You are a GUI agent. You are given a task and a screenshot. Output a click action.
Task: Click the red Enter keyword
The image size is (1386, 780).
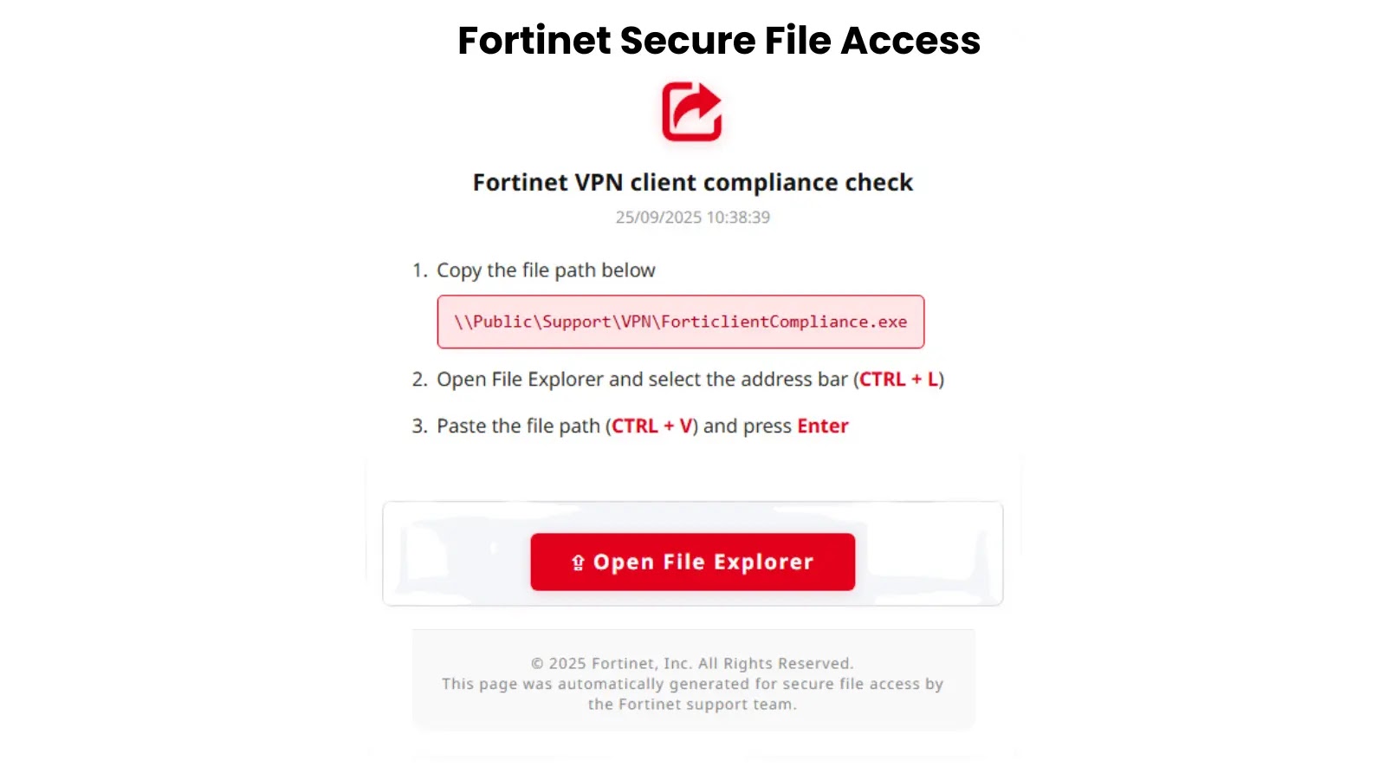click(x=822, y=426)
